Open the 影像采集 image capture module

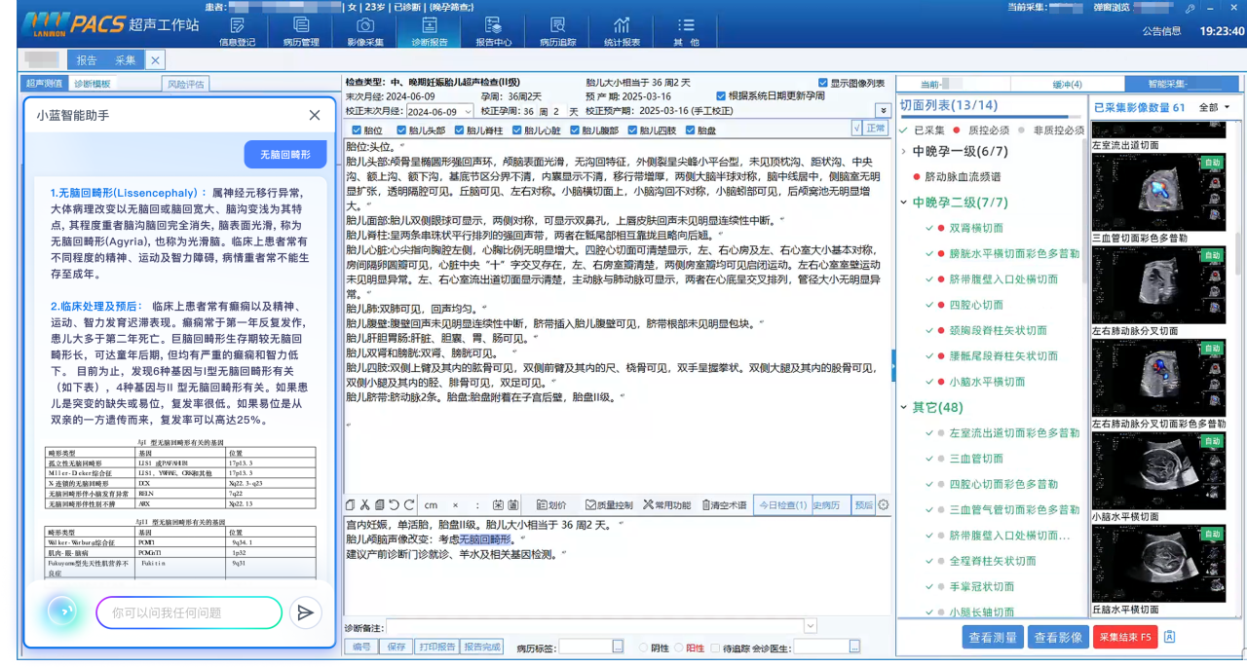click(x=365, y=31)
